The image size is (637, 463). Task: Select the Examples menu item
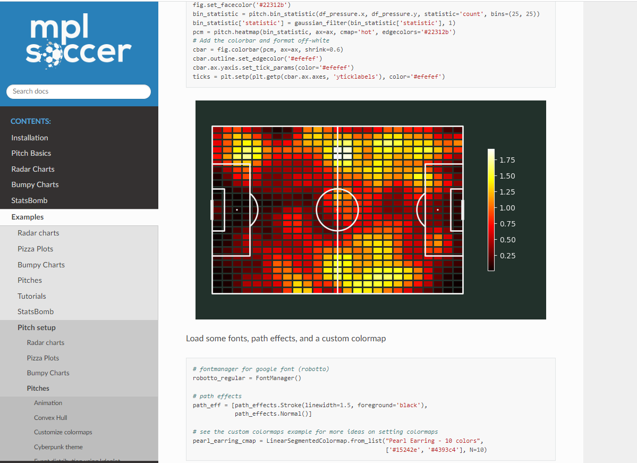[x=28, y=217]
